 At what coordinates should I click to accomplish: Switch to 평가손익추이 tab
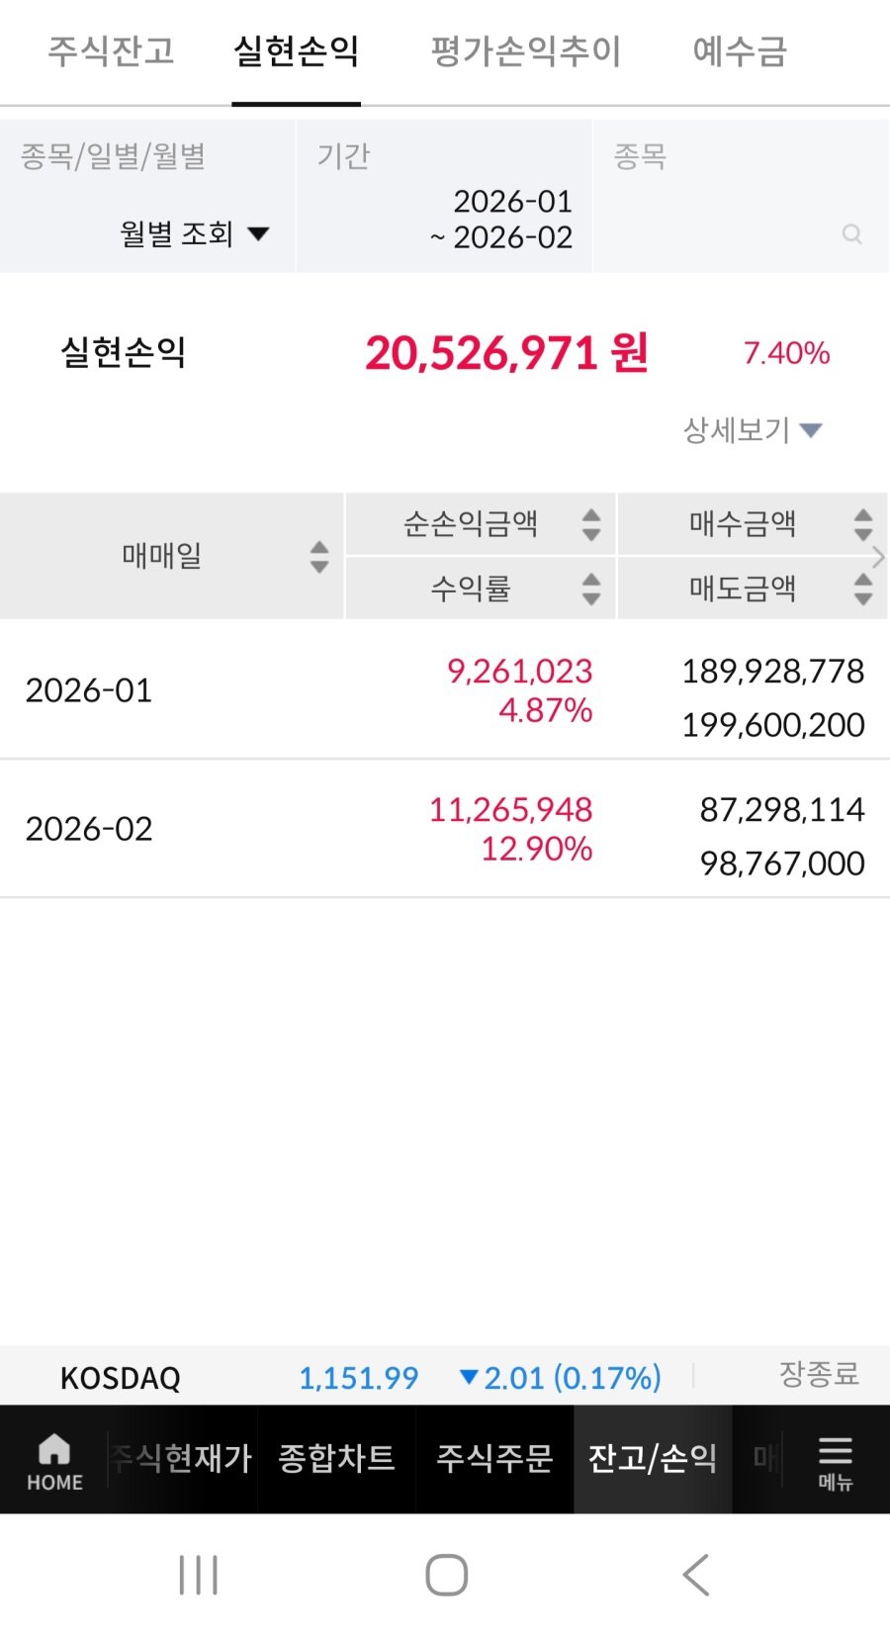525,51
